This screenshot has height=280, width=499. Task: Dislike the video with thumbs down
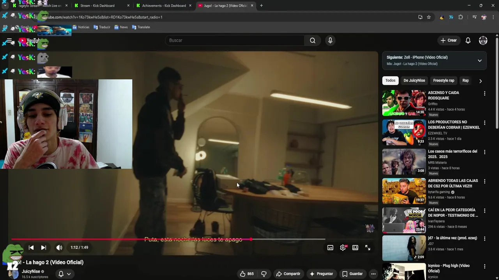pyautogui.click(x=264, y=274)
